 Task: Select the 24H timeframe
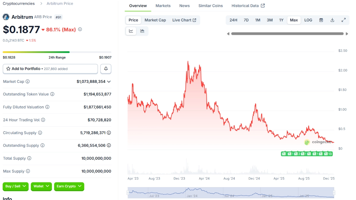[x=234, y=20]
